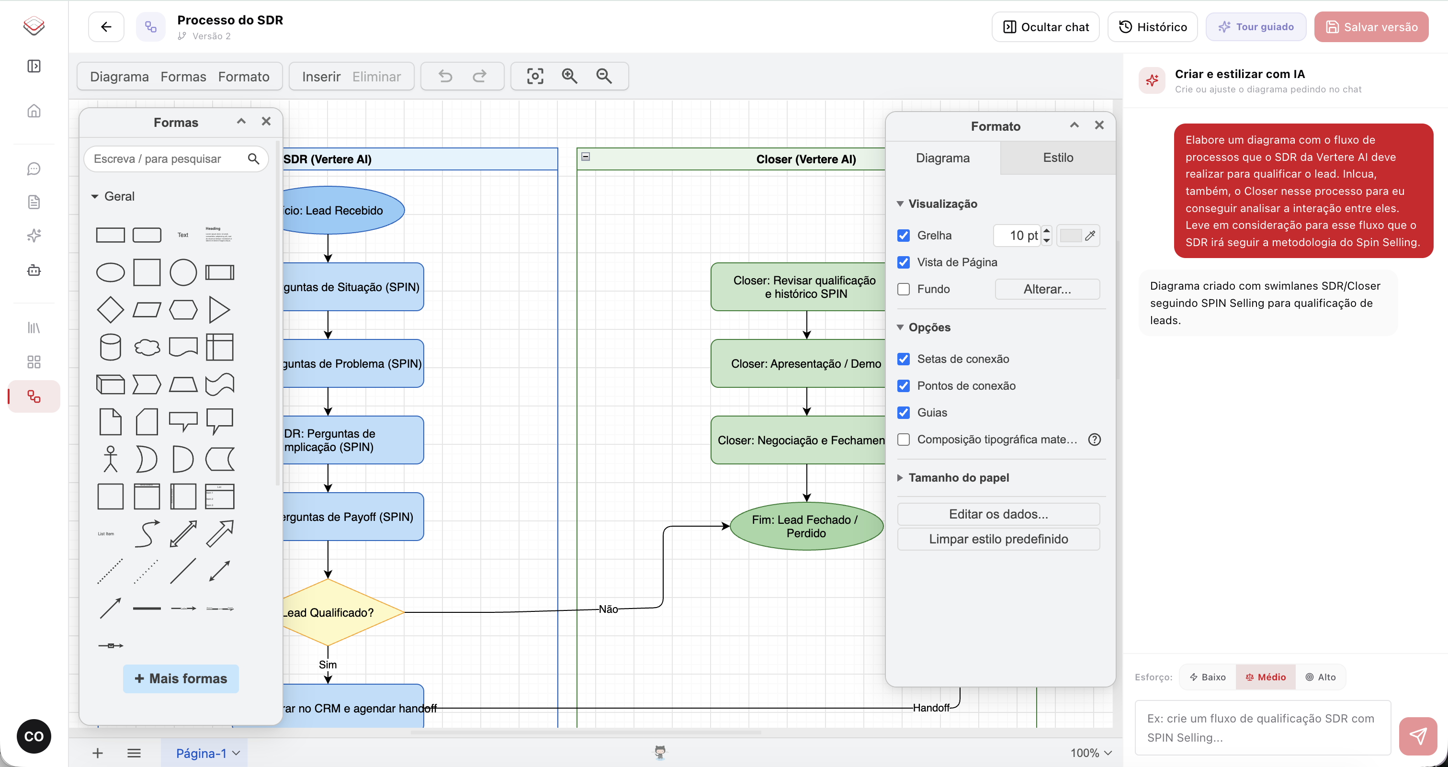Collapse the Formas panel with chevron

(x=241, y=122)
